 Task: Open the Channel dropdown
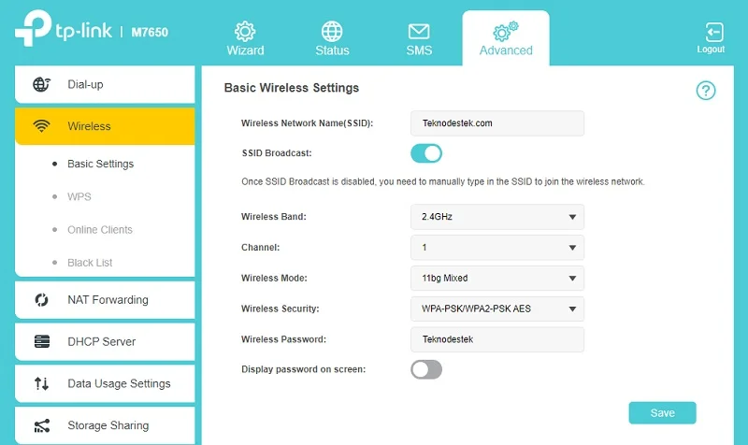tap(496, 248)
